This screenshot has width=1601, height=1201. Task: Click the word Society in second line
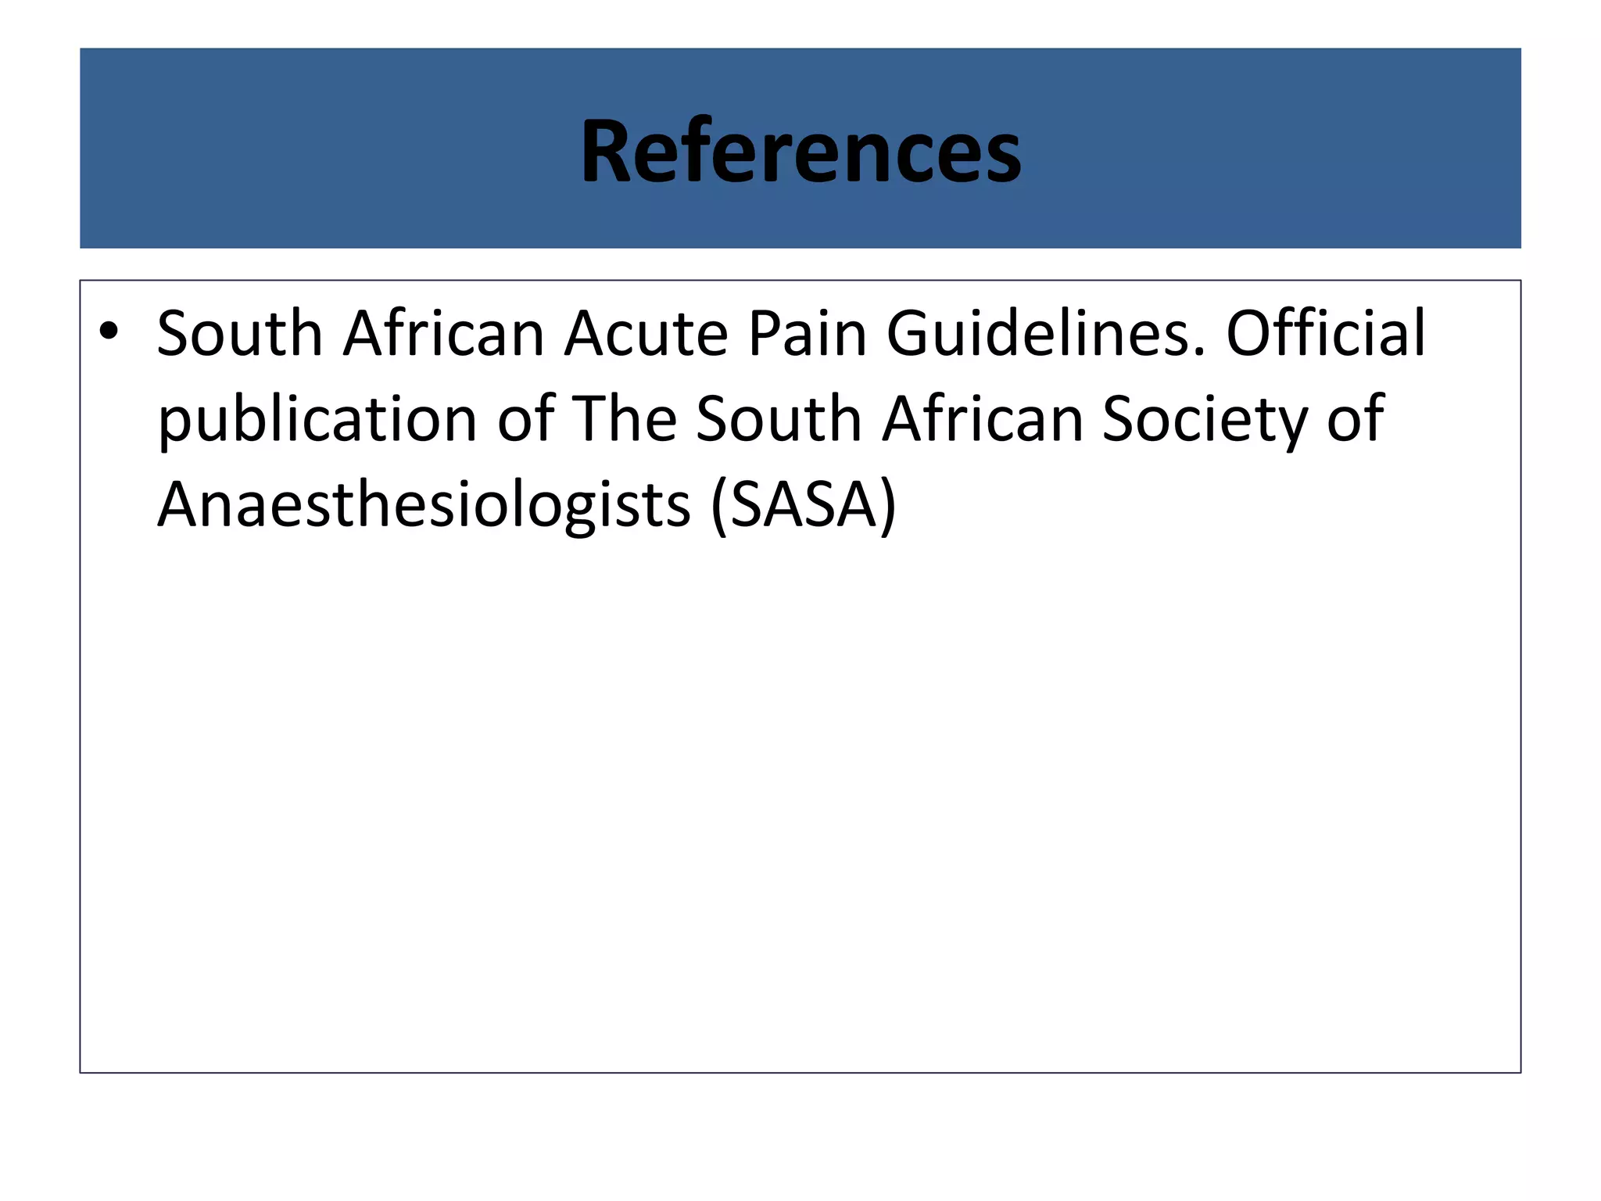(x=1205, y=420)
